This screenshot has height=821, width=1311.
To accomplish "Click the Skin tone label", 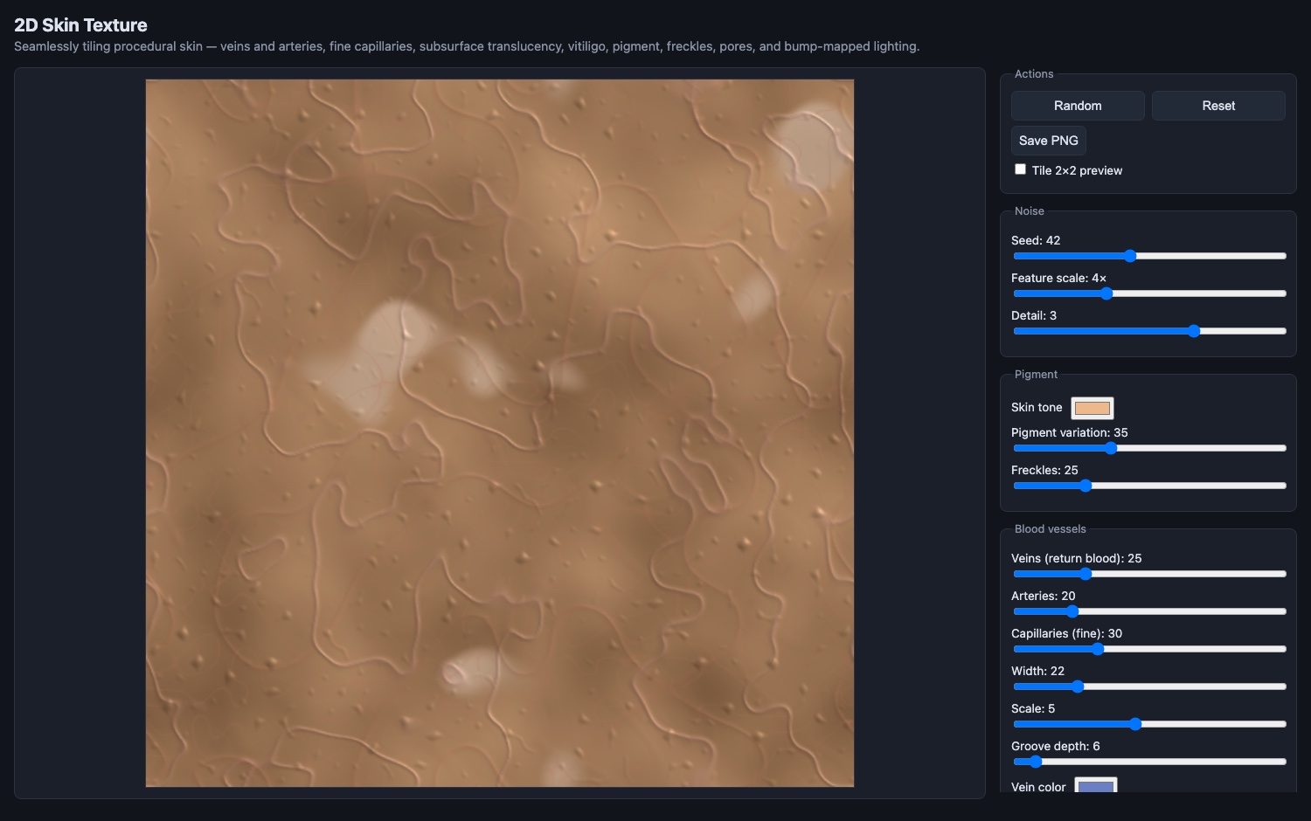I will click(x=1037, y=407).
